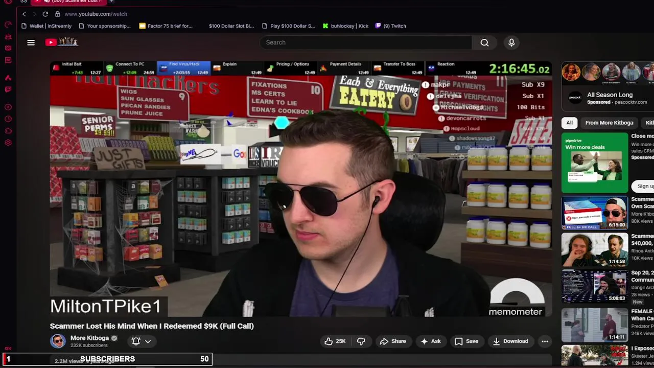The height and width of the screenshot is (368, 654).
Task: Open the Wallet | inStreamly bookmark
Action: coord(46,26)
